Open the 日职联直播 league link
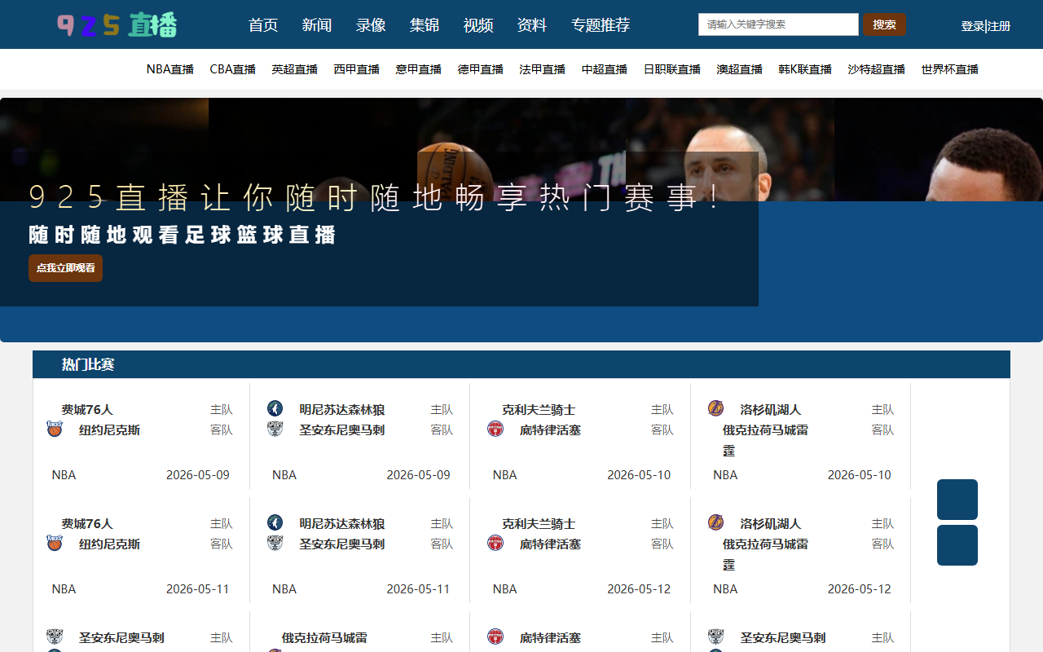Image resolution: width=1043 pixels, height=652 pixels. coord(672,69)
